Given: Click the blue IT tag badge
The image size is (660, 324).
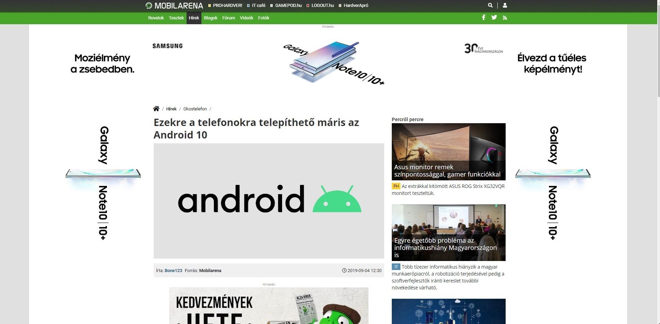Looking at the screenshot, I should click(396, 267).
